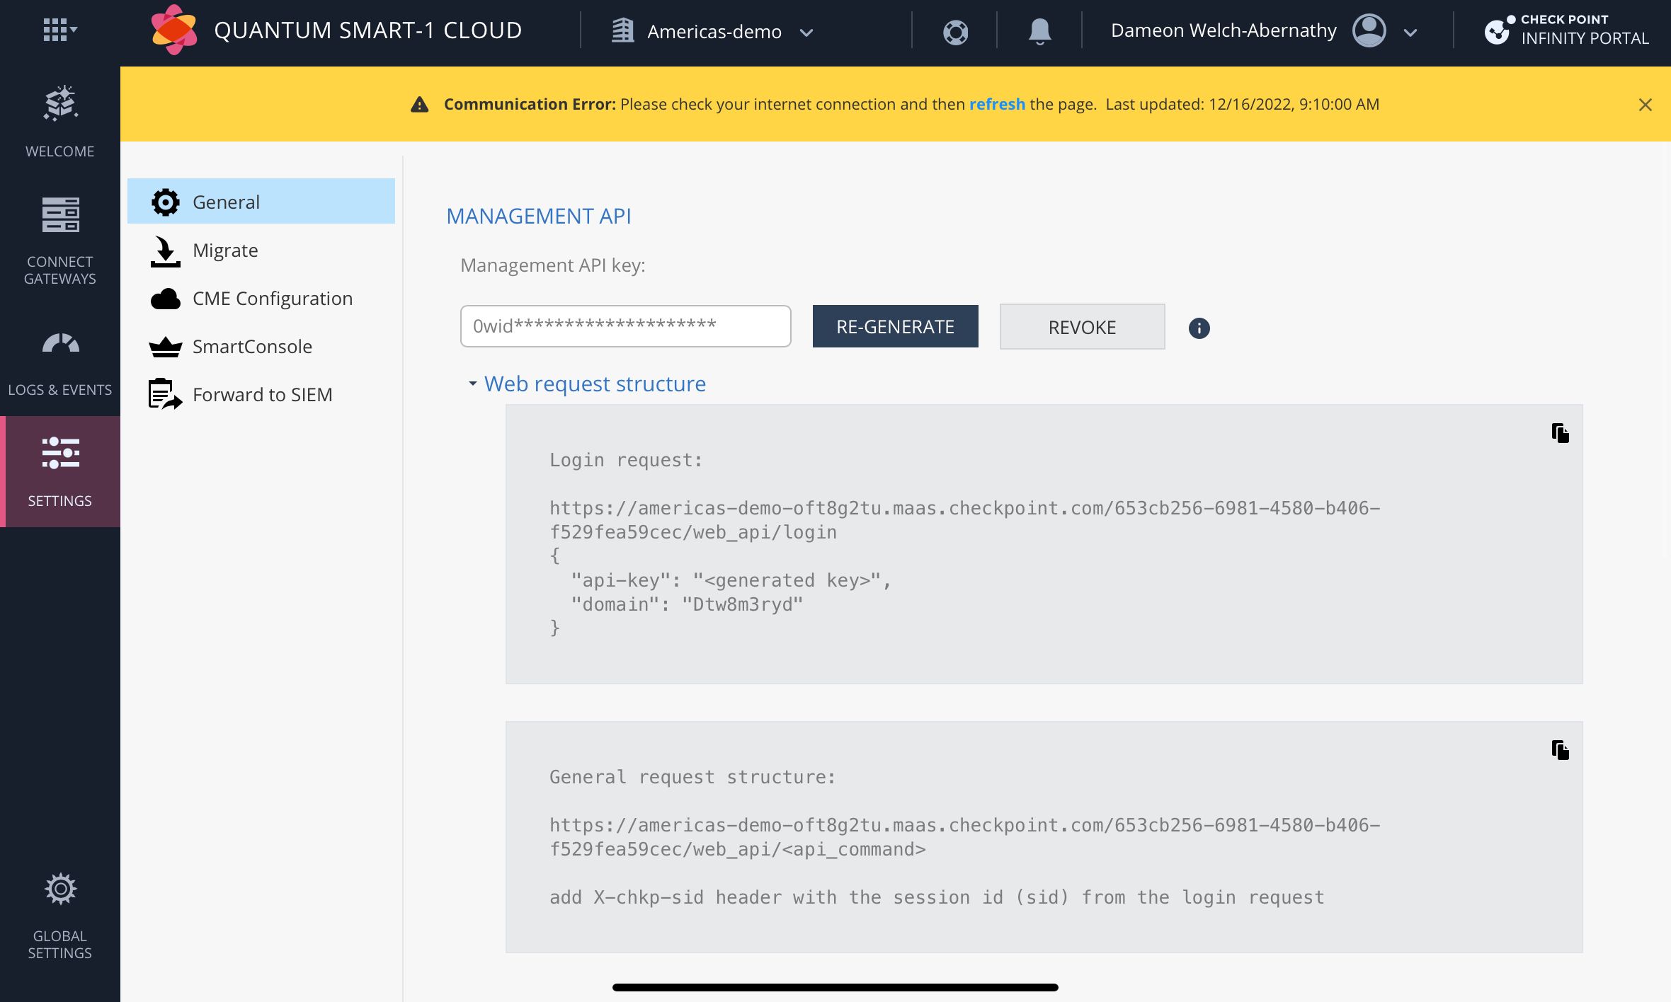Copy the General request structure snippet

tap(1560, 750)
